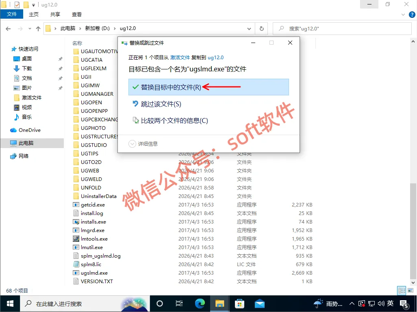Open Microsoft Store from taskbar
The height and width of the screenshot is (312, 417).
(239, 303)
